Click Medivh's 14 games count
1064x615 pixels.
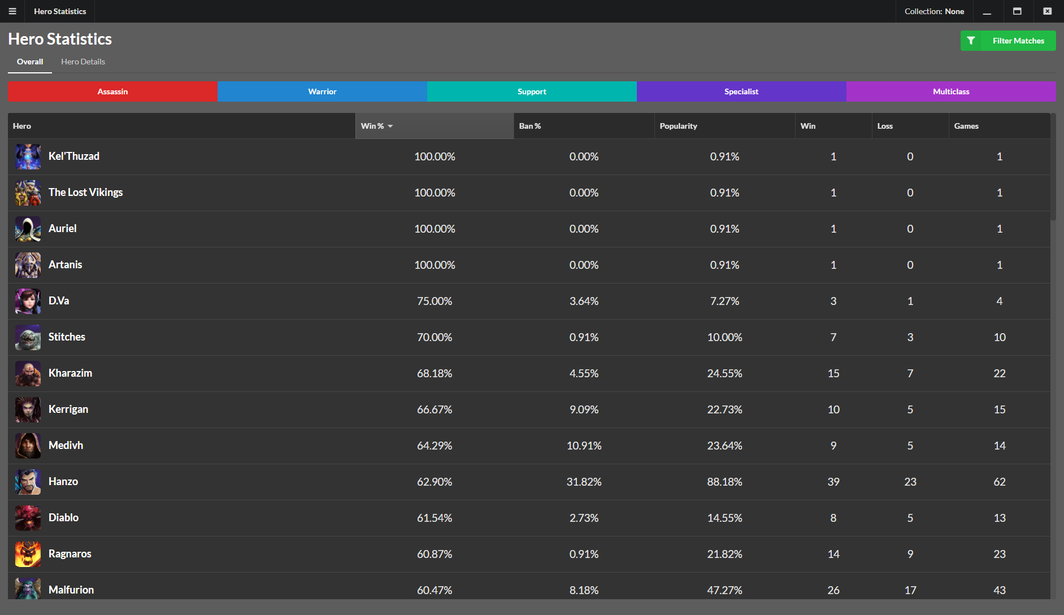point(1000,446)
